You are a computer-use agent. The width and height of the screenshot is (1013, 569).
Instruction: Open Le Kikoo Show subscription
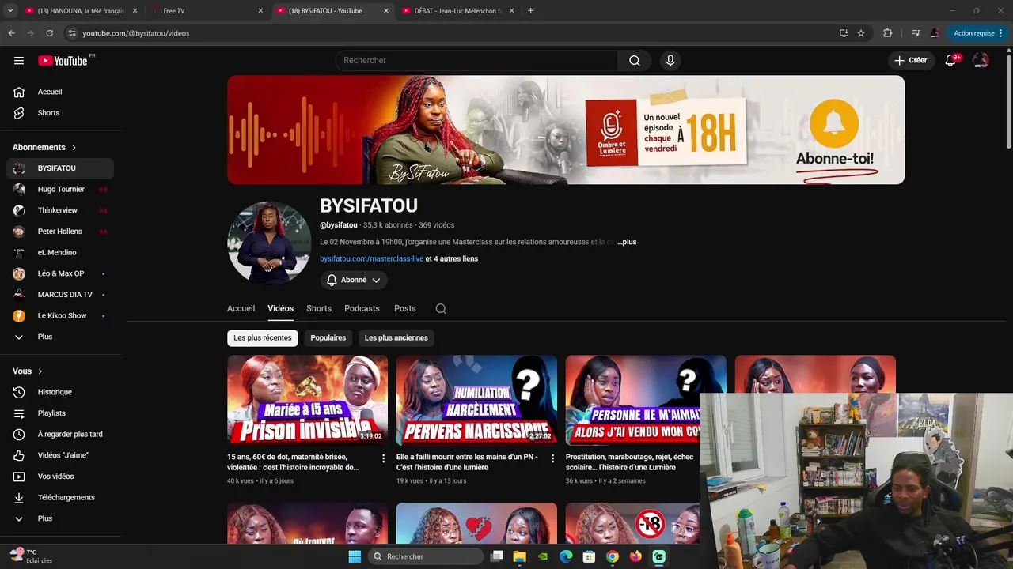[60, 315]
